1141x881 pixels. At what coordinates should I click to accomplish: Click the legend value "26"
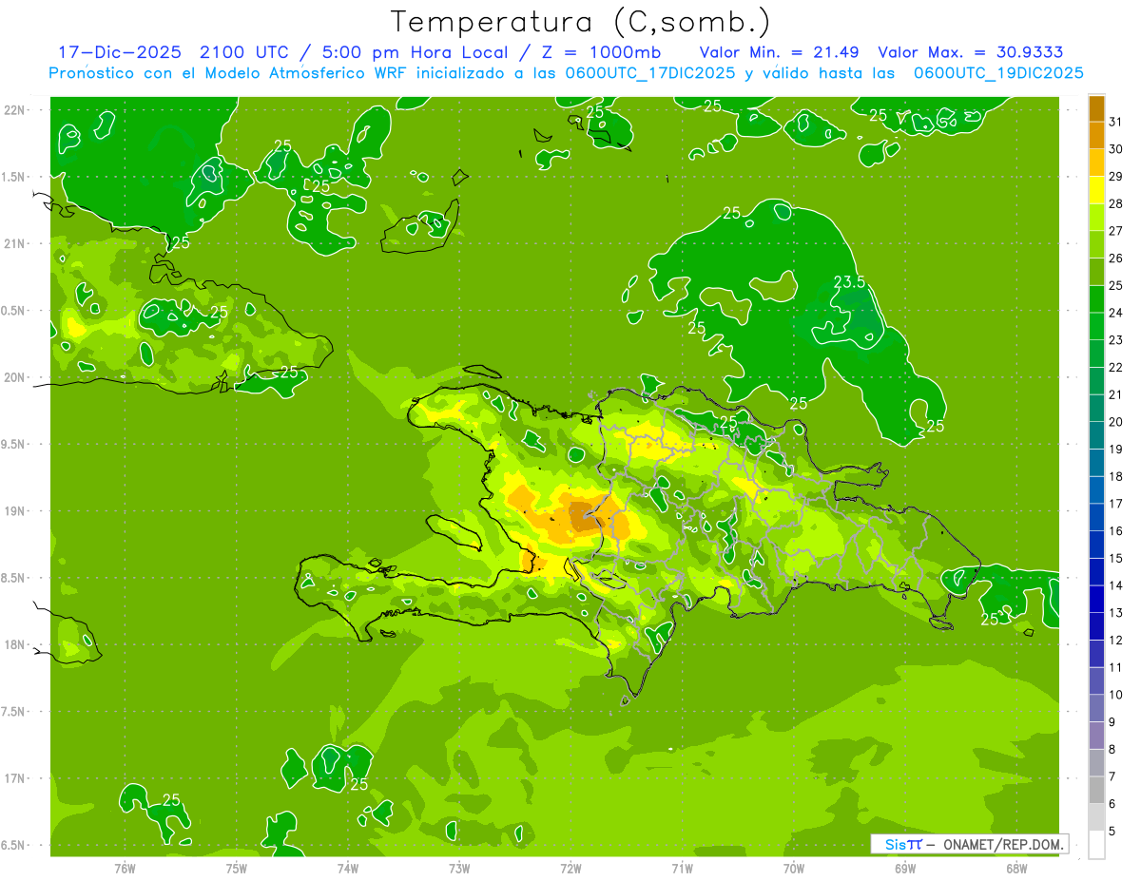1115,259
